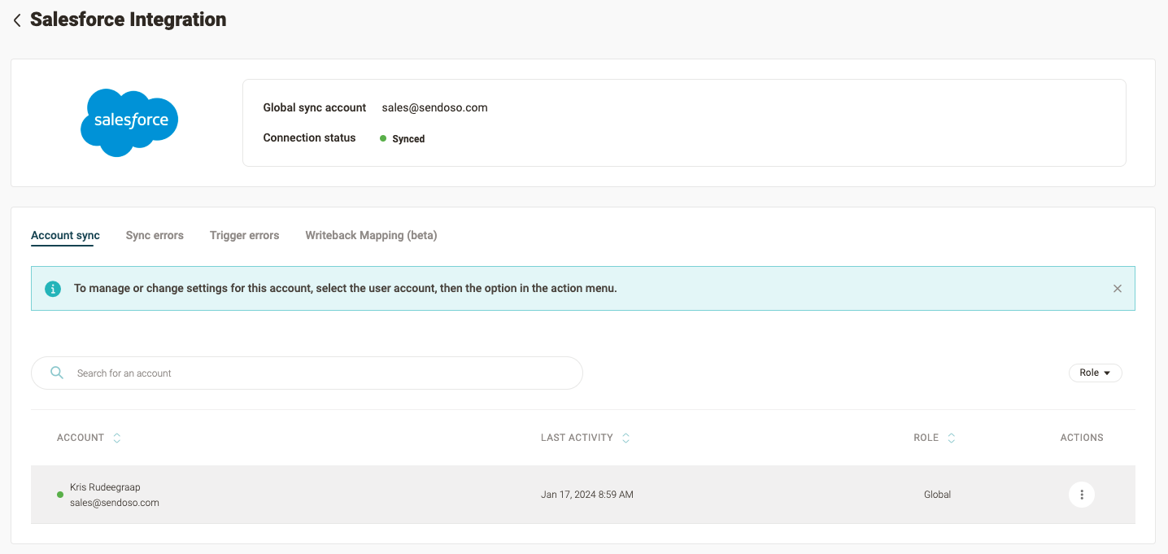Viewport: 1168px width, 554px height.
Task: Go back using the arrow beside Salesforce Integration
Action: [16, 20]
